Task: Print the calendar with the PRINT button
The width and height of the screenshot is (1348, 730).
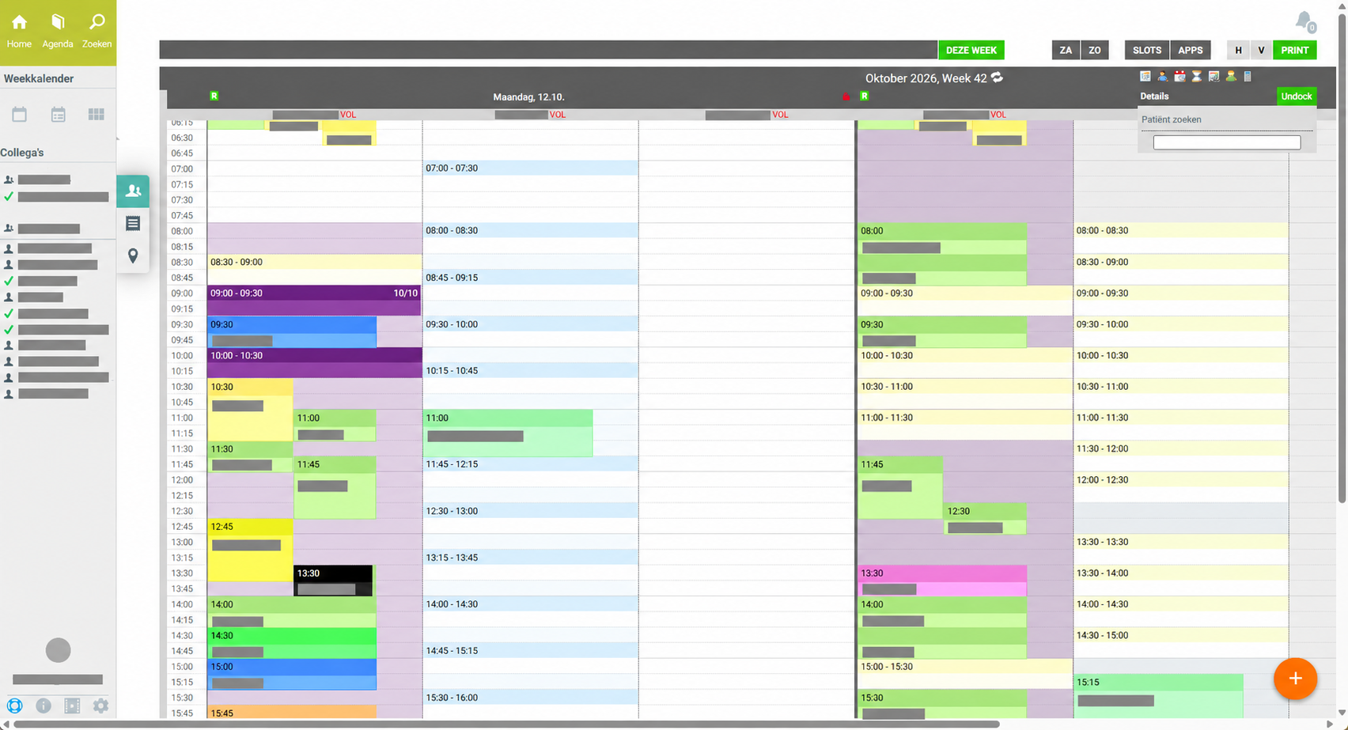Action: pos(1295,50)
